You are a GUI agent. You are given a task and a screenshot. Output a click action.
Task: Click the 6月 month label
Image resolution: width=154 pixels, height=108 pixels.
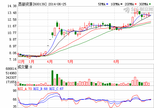pyautogui.click(x=116, y=62)
